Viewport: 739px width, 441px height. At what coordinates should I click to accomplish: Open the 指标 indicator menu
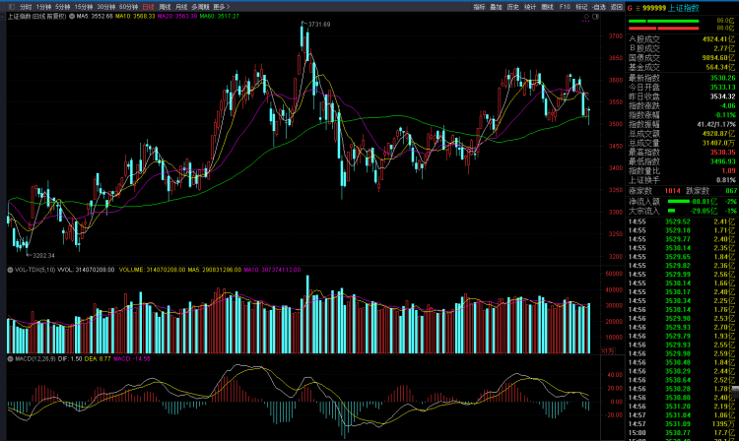pos(479,6)
